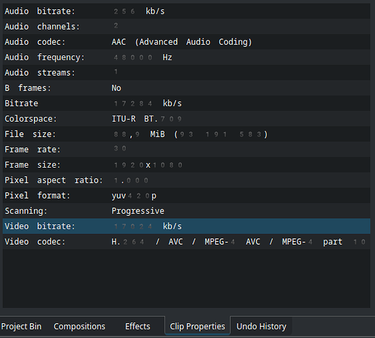The height and width of the screenshot is (338, 375).
Task: Click the AAC (Advanced Audio Coding) value
Action: 182,42
